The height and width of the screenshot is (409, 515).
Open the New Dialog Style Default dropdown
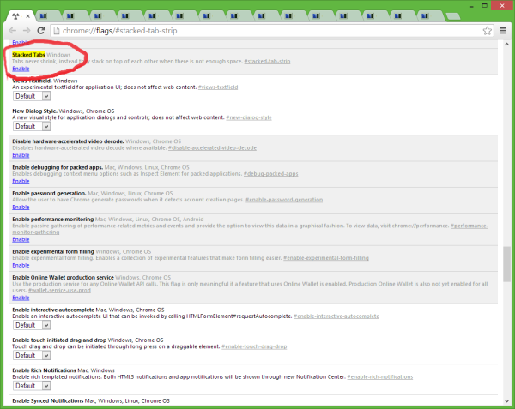tap(32, 126)
